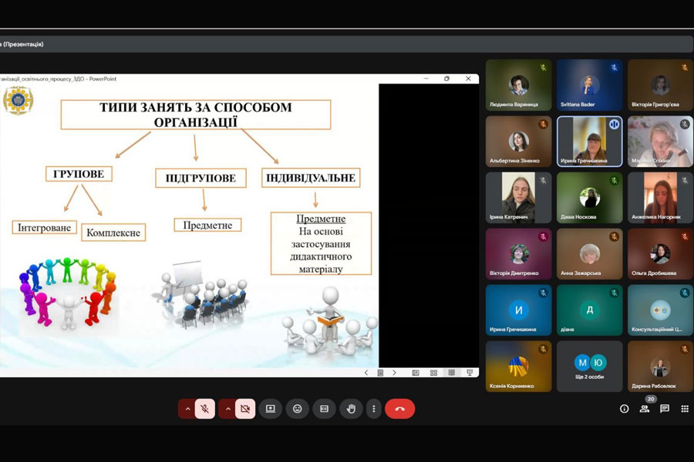
Task: Click the Present now screen share icon
Action: point(271,409)
